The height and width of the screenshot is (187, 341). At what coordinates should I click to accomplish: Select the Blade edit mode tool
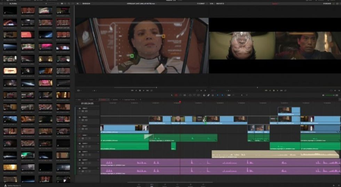(185, 95)
